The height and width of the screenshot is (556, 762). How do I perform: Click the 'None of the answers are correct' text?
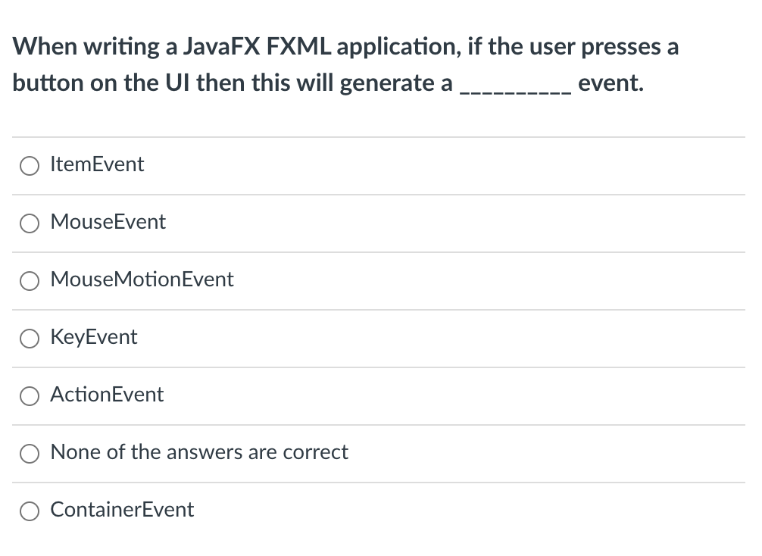point(199,452)
